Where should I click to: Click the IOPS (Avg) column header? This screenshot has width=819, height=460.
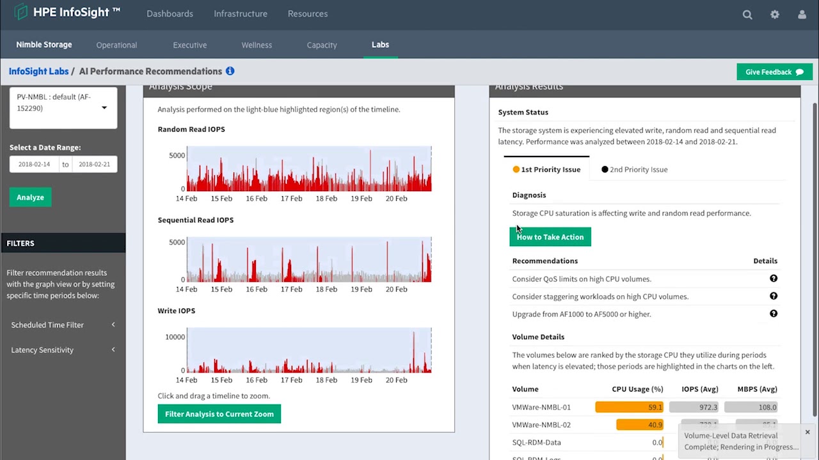tap(700, 389)
